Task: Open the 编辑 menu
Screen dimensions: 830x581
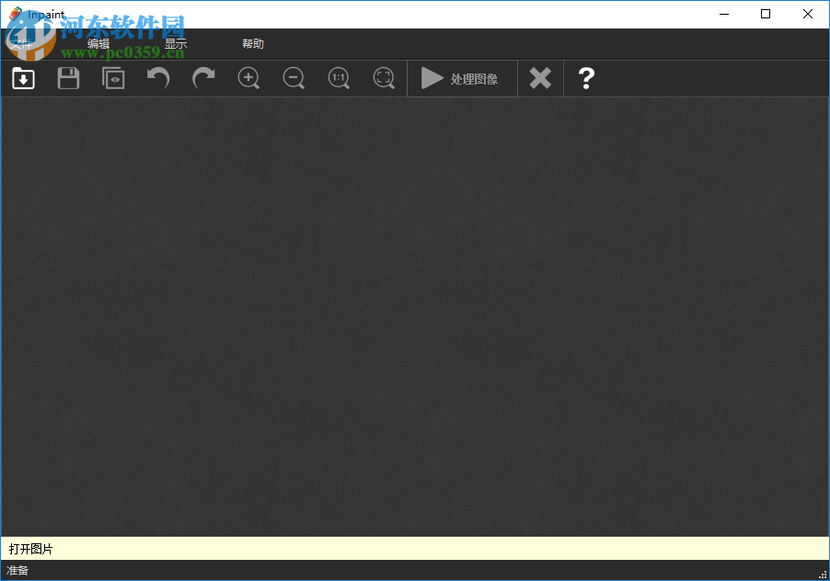Action: point(95,43)
